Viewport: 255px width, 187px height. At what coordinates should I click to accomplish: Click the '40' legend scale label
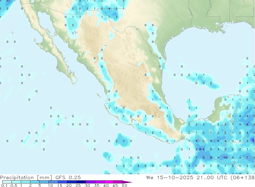[106, 185]
